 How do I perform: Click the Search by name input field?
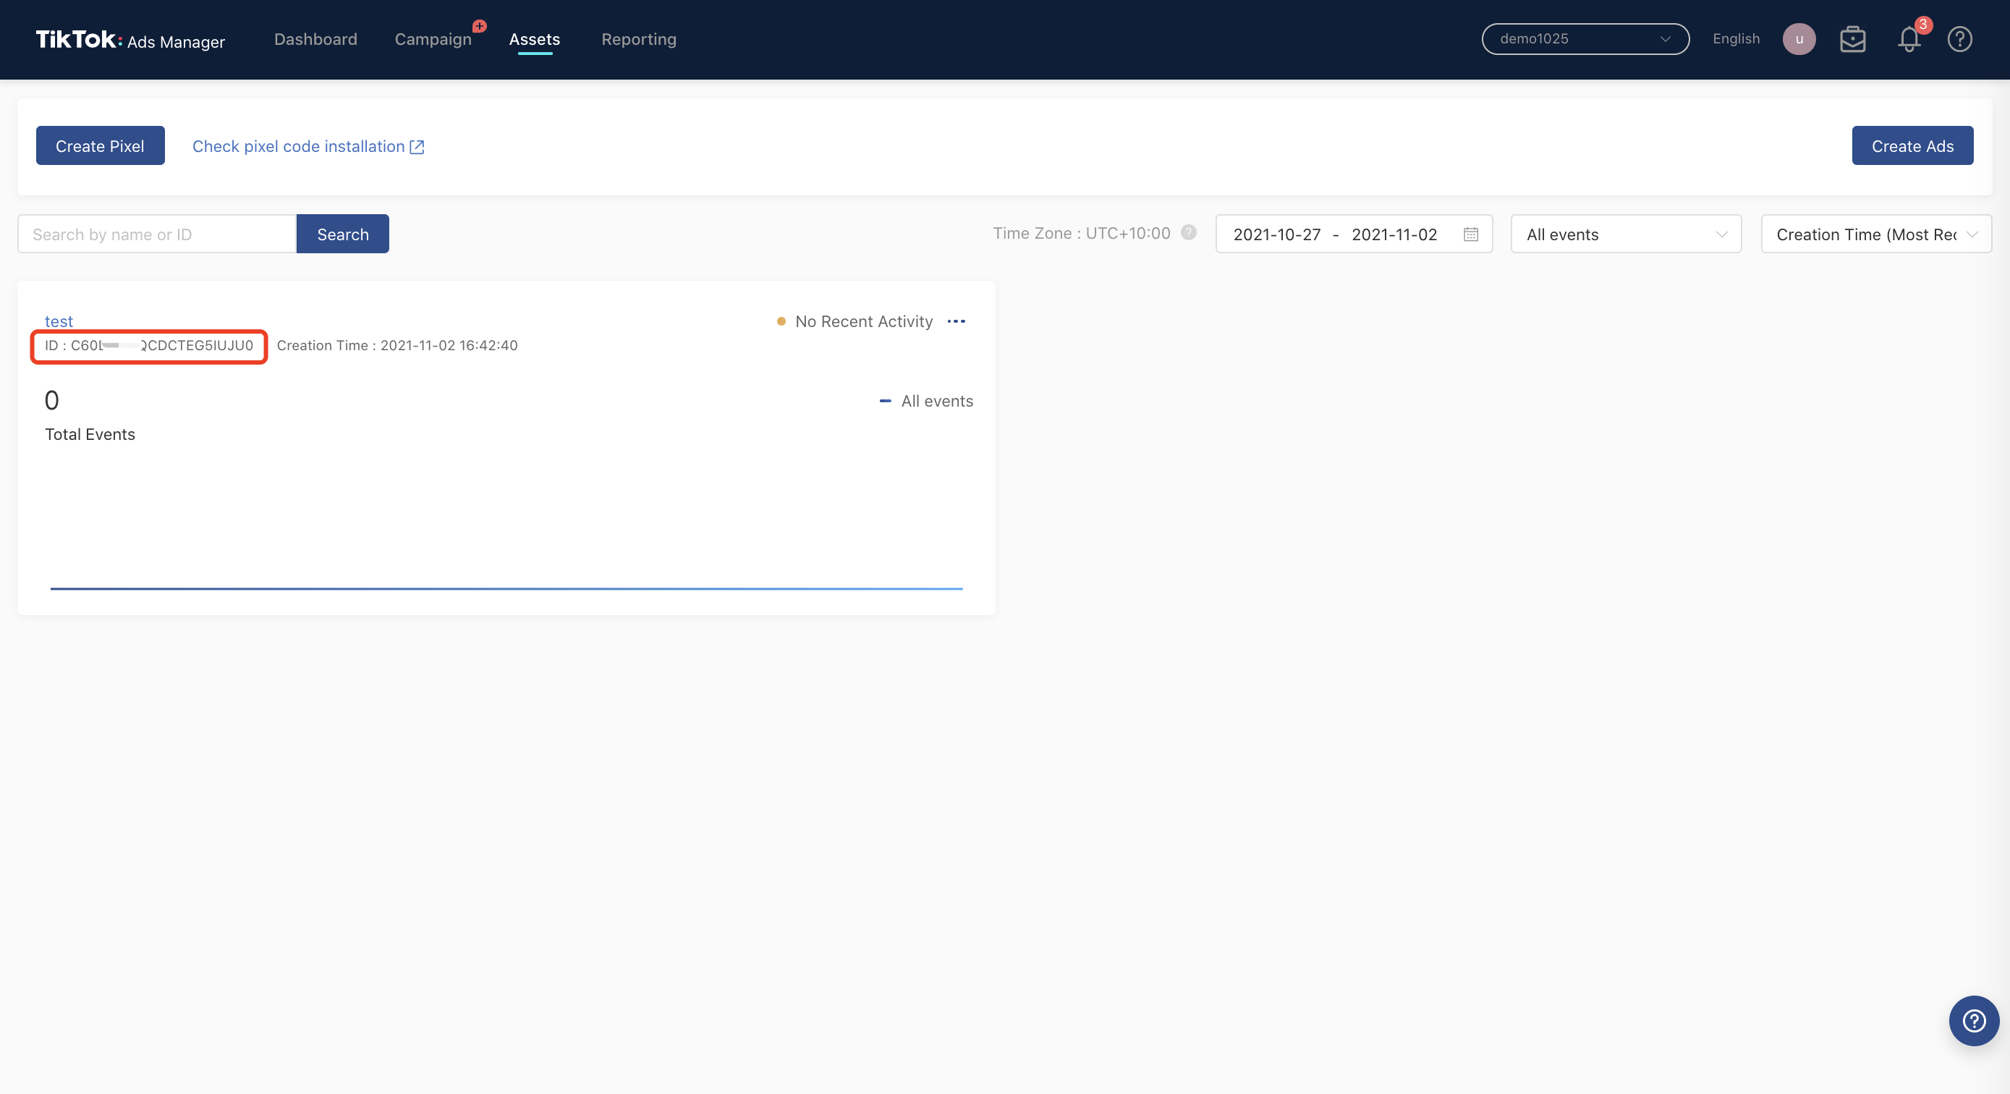point(157,234)
